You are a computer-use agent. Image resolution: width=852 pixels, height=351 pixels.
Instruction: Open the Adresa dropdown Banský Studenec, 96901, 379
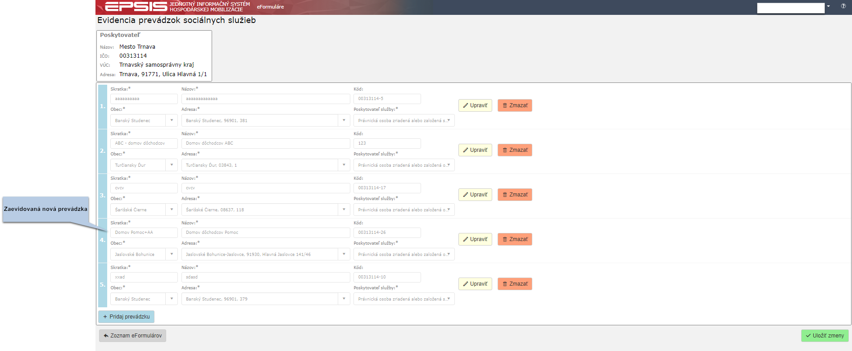point(266,299)
